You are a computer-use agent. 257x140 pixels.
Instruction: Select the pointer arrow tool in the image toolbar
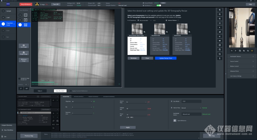(220, 27)
